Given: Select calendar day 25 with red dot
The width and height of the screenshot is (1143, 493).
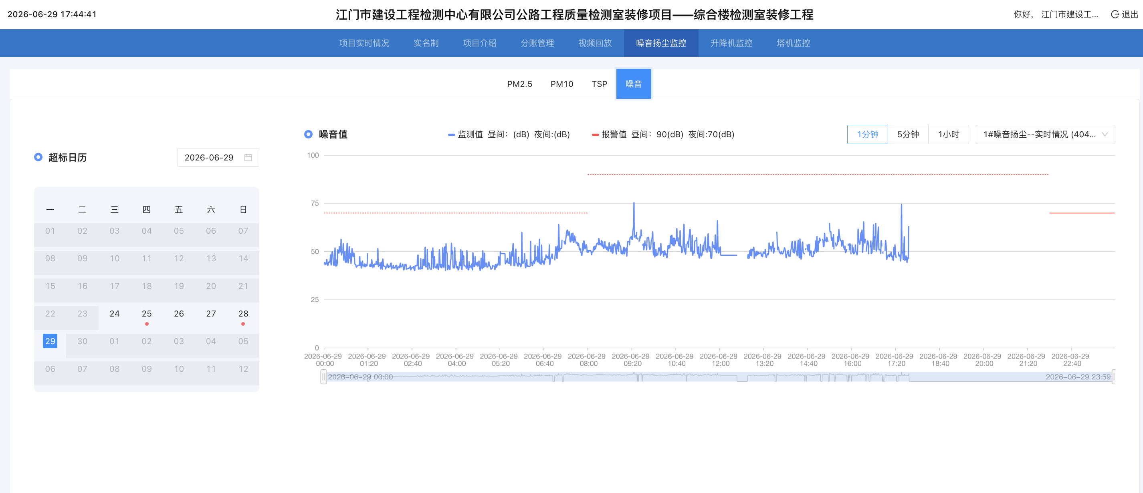Looking at the screenshot, I should [146, 314].
